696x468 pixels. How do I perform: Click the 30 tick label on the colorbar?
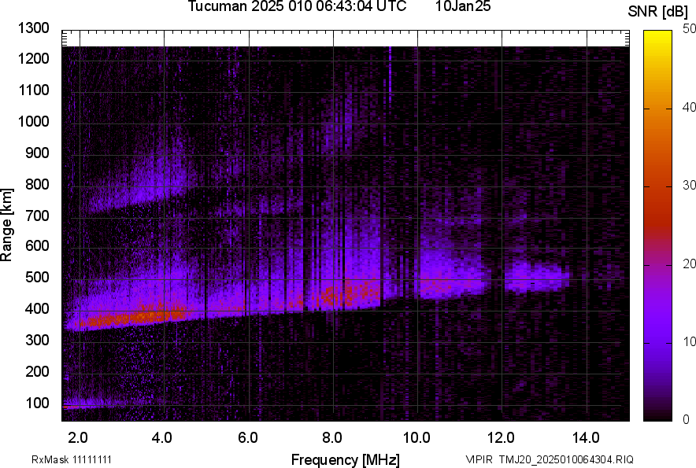coord(690,186)
